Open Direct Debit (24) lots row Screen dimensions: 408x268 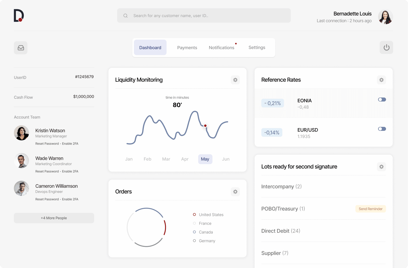click(x=324, y=231)
